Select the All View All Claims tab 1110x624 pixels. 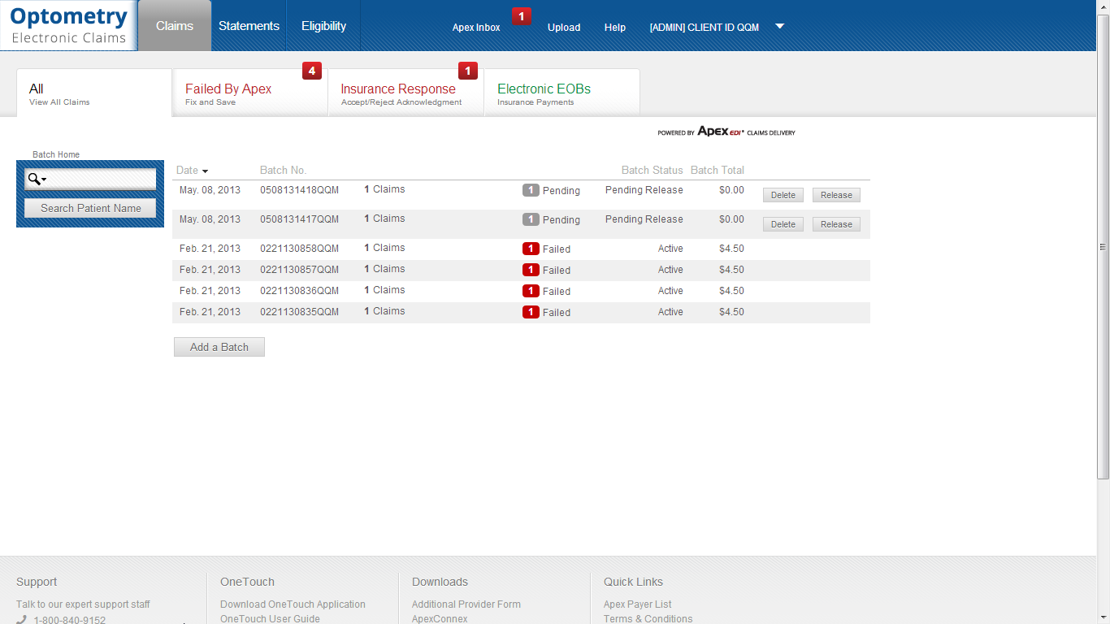(94, 93)
